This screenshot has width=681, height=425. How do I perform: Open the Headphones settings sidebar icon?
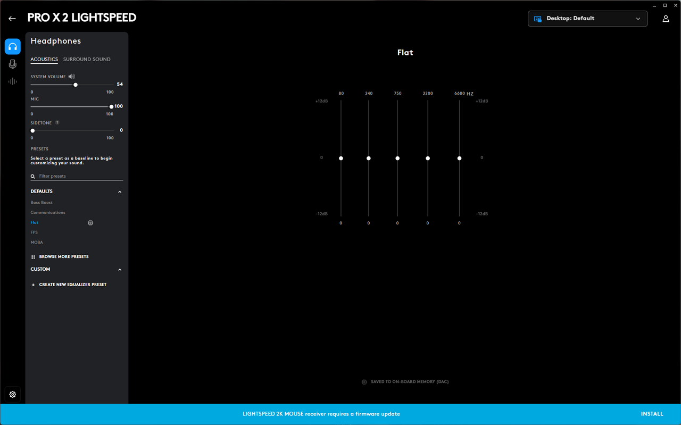(x=13, y=47)
